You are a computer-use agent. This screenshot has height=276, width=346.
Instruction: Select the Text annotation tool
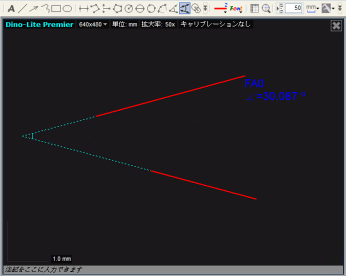coord(11,9)
